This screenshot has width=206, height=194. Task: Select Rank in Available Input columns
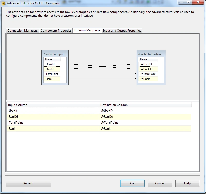(x=52, y=79)
